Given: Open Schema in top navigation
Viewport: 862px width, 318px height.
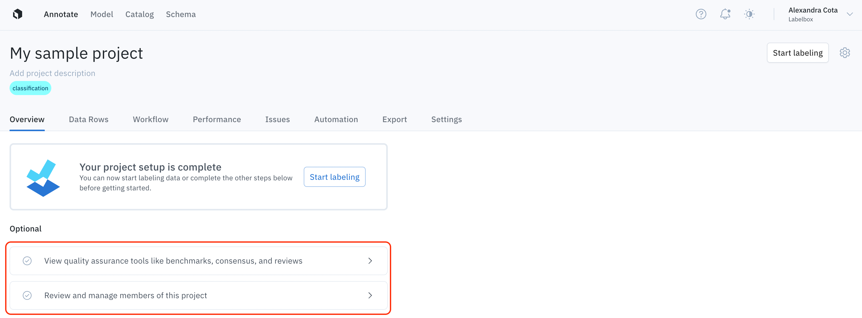Looking at the screenshot, I should coord(181,14).
